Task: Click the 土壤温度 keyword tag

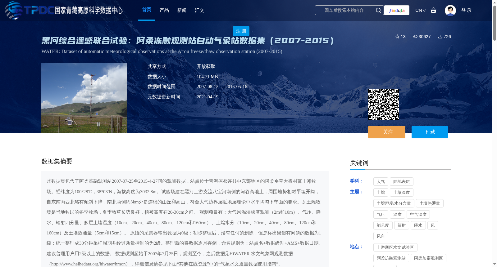Action: click(402, 193)
